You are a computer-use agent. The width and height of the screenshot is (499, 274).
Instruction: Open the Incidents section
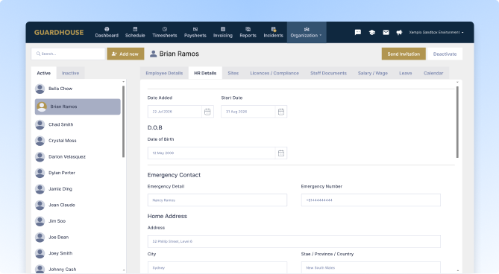[x=273, y=32]
